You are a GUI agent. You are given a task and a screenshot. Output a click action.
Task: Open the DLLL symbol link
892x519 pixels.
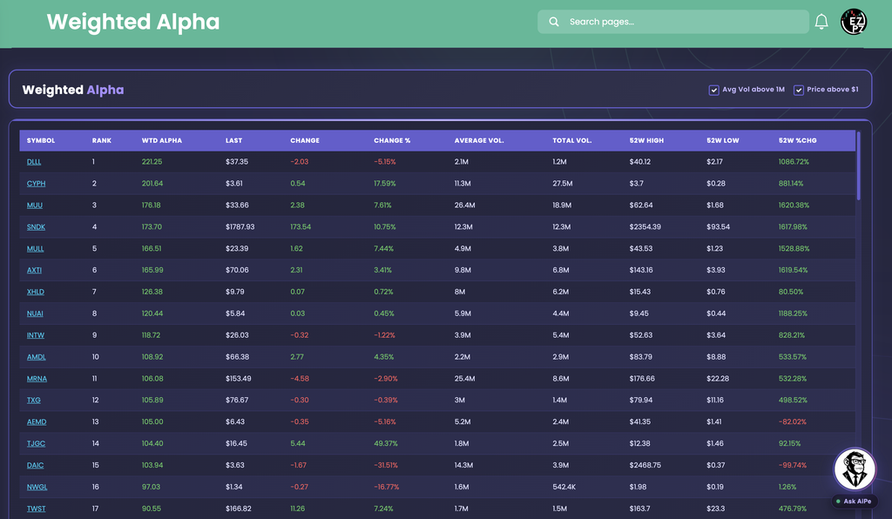[34, 162]
